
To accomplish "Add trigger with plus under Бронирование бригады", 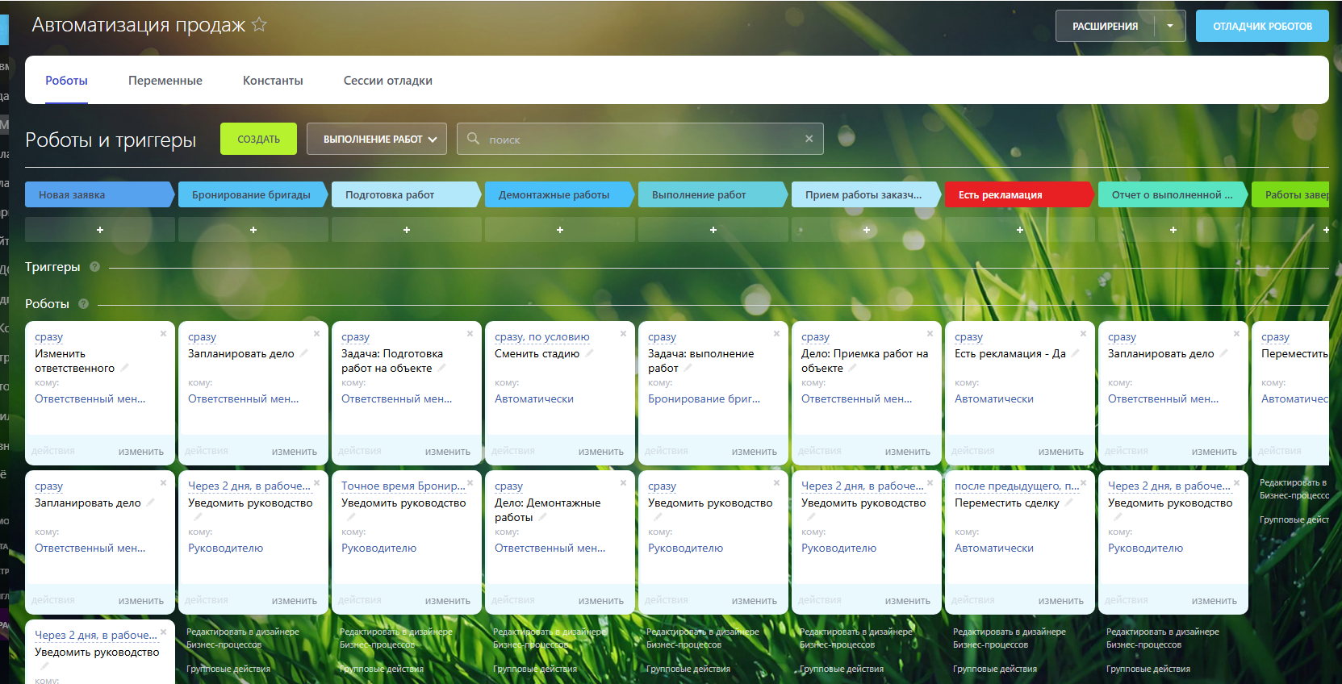I will pyautogui.click(x=253, y=230).
